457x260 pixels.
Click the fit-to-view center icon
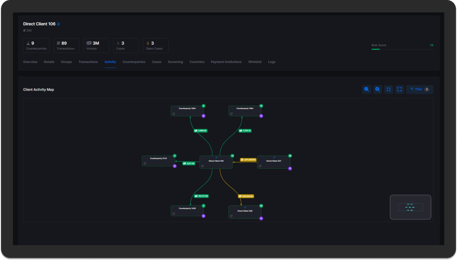[388, 89]
